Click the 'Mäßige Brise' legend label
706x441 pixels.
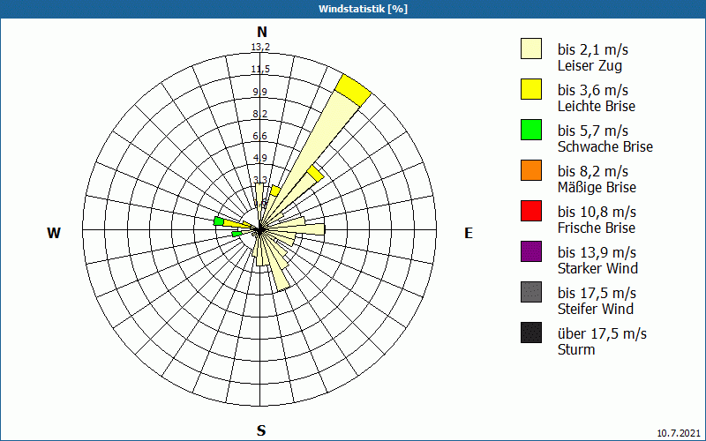(x=597, y=187)
